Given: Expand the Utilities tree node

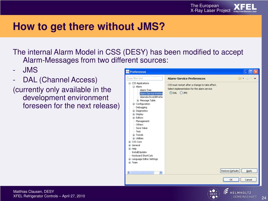Looking at the screenshot, I should 134,138.
